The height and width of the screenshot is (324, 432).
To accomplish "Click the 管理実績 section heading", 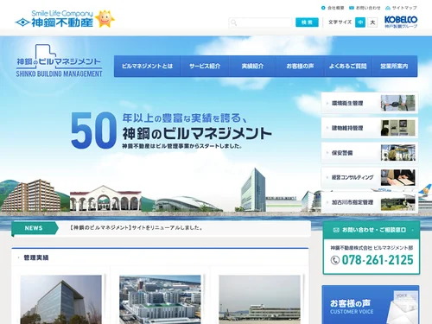I will pyautogui.click(x=36, y=257).
